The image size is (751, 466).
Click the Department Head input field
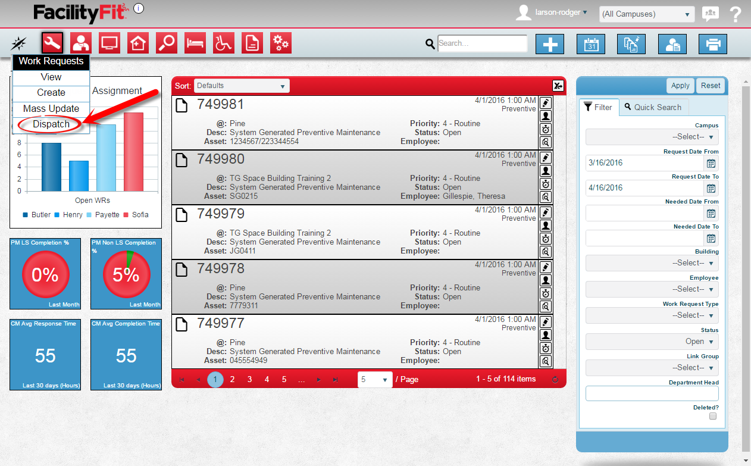click(x=652, y=393)
